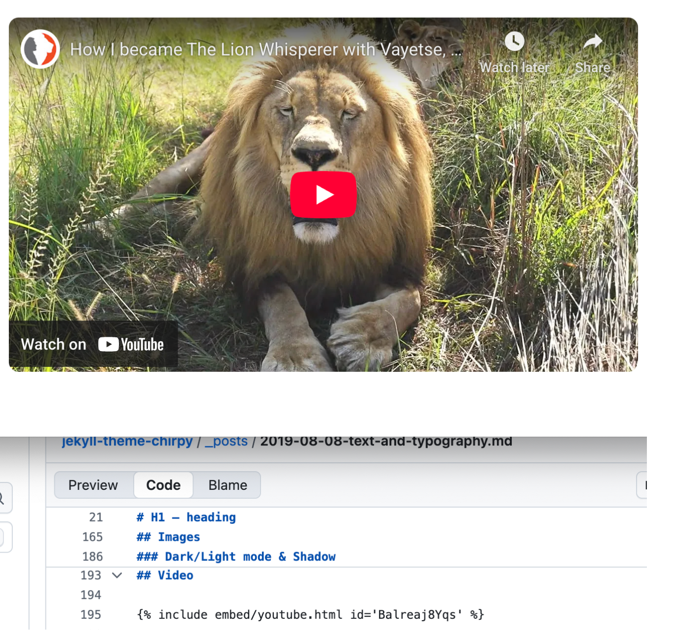This screenshot has height=637, width=677.
Task: Select line number 165
Action: 92,537
